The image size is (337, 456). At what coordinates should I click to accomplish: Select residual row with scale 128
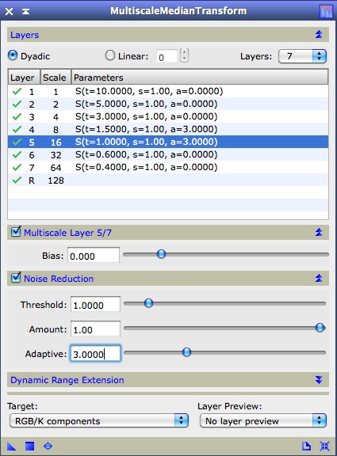[168, 180]
